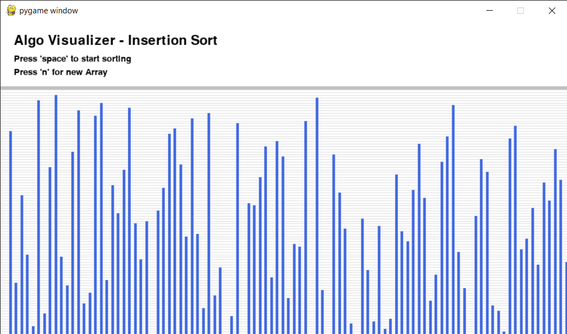Viewport: 567px width, 334px height.
Task: Click the tallest blue bar in the chart
Action: (x=56, y=214)
